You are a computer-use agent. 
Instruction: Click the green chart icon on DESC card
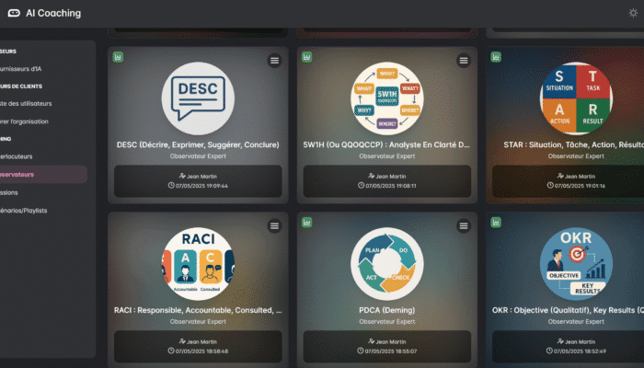pyautogui.click(x=119, y=57)
